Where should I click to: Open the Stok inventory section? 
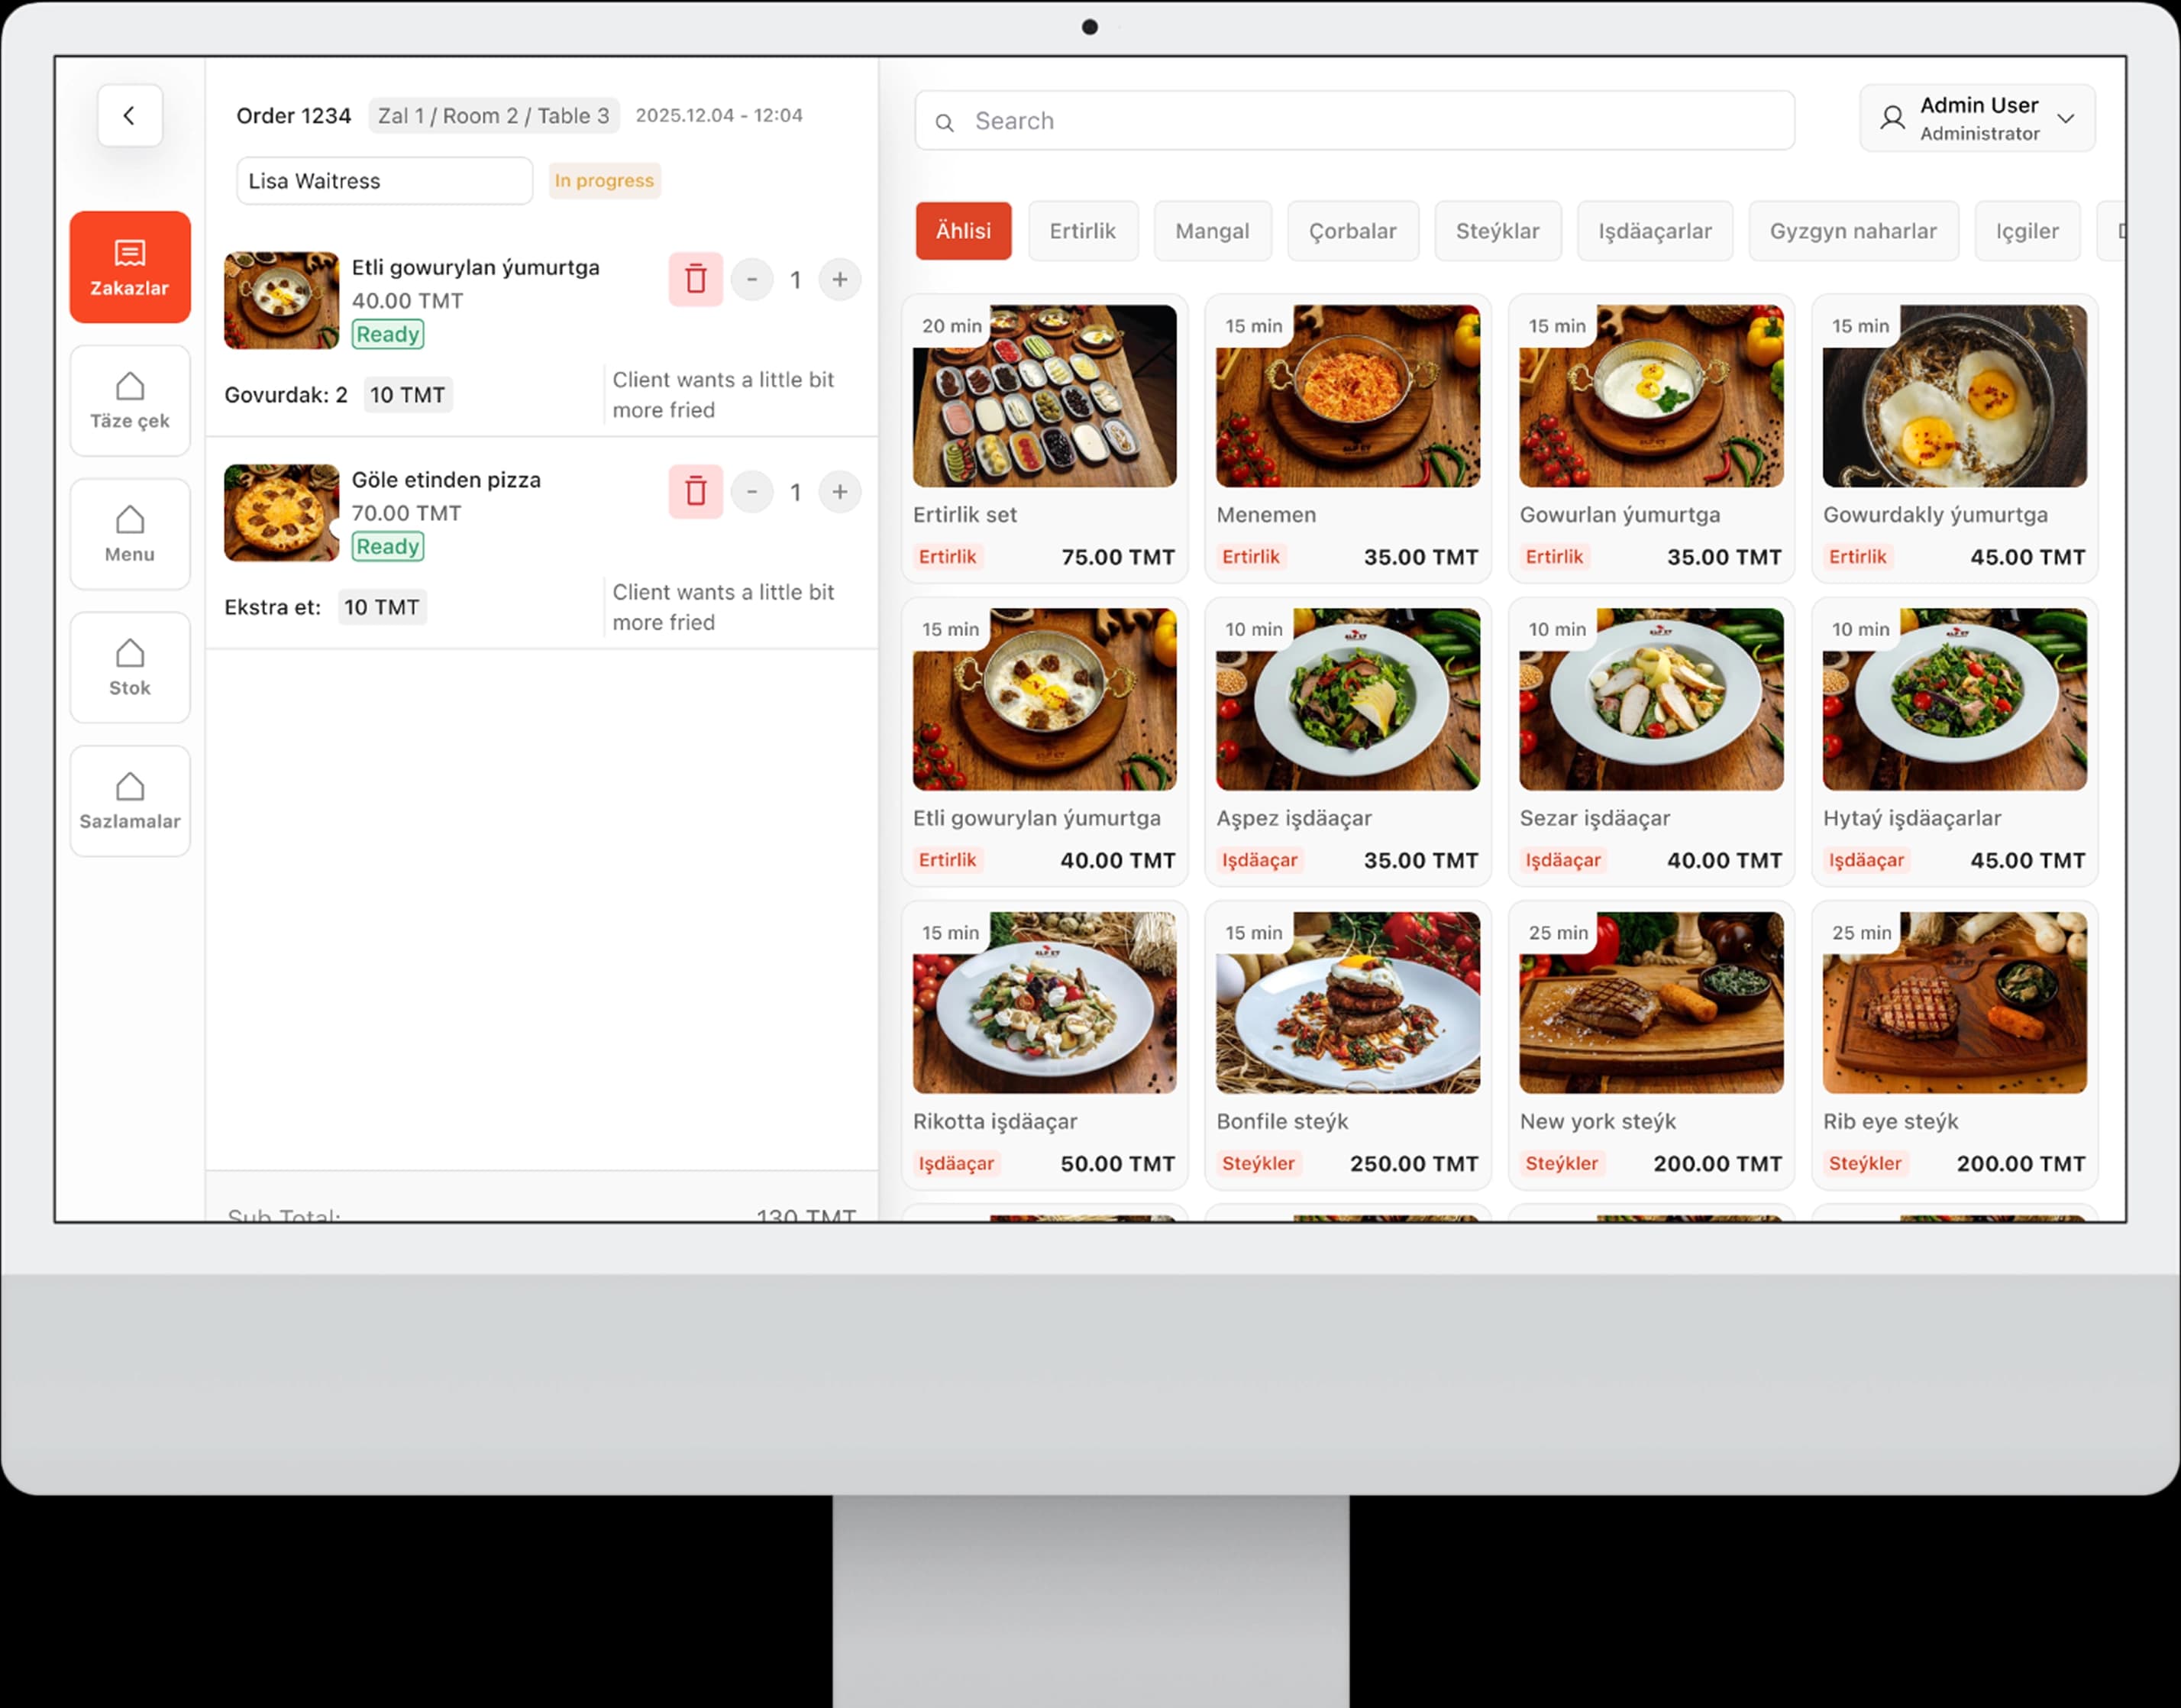tap(129, 667)
